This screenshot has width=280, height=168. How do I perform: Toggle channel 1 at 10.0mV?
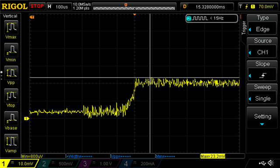point(19,164)
